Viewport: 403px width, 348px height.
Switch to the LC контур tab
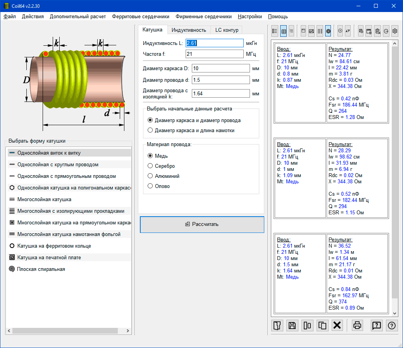227,30
